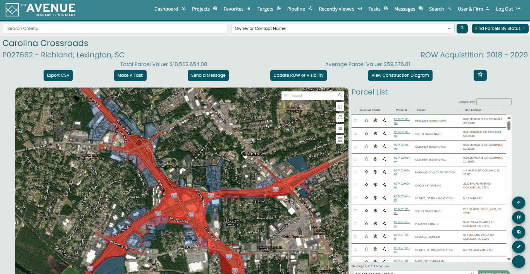530x274 pixels.
Task: Expand map to fullscreen icon
Action: [340, 107]
